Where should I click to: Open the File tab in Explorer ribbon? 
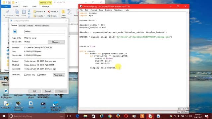click(x=6, y=6)
